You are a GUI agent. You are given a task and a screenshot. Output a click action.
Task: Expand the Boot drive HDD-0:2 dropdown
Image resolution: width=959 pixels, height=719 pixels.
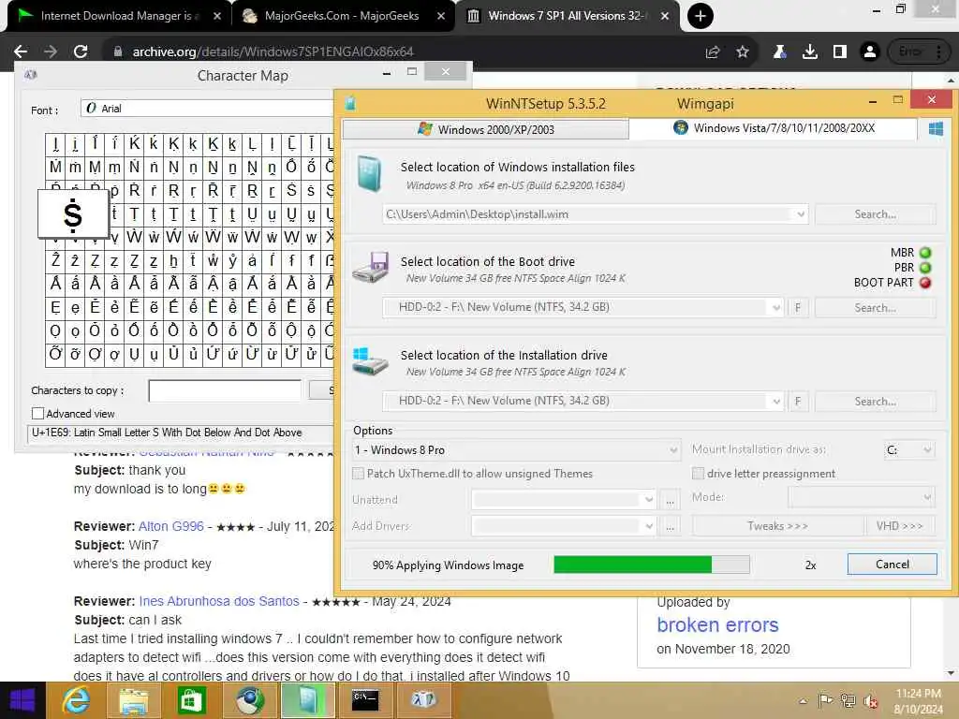click(775, 307)
